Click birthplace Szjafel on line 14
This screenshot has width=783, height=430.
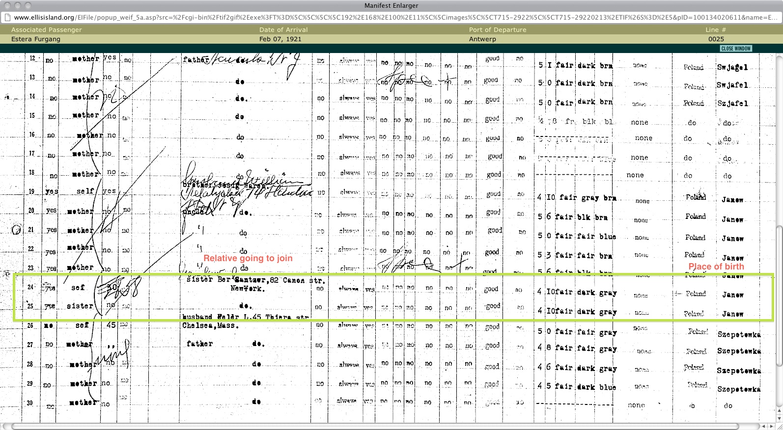pos(732,104)
